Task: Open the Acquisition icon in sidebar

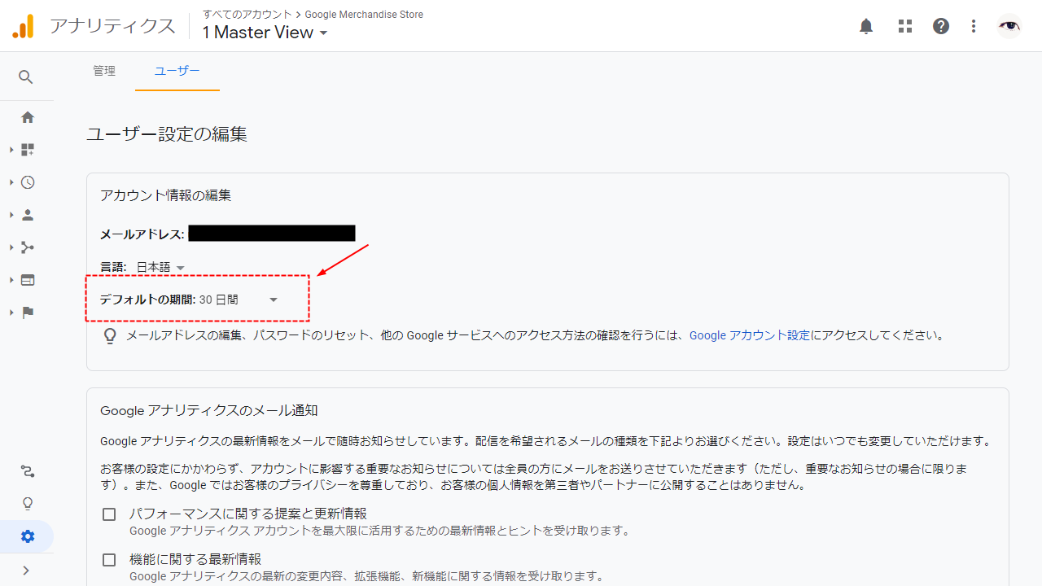Action: [28, 247]
